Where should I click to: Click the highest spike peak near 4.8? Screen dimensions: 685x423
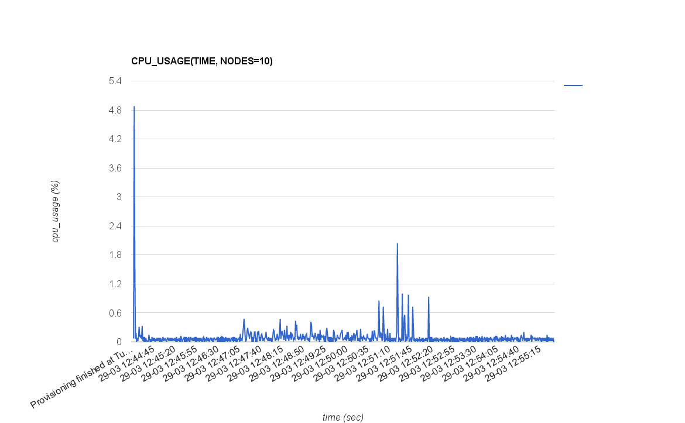[x=134, y=107]
